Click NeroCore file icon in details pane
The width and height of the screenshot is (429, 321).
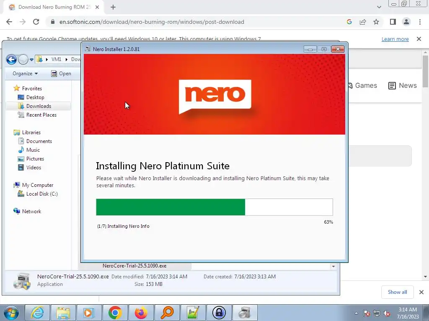click(22, 280)
